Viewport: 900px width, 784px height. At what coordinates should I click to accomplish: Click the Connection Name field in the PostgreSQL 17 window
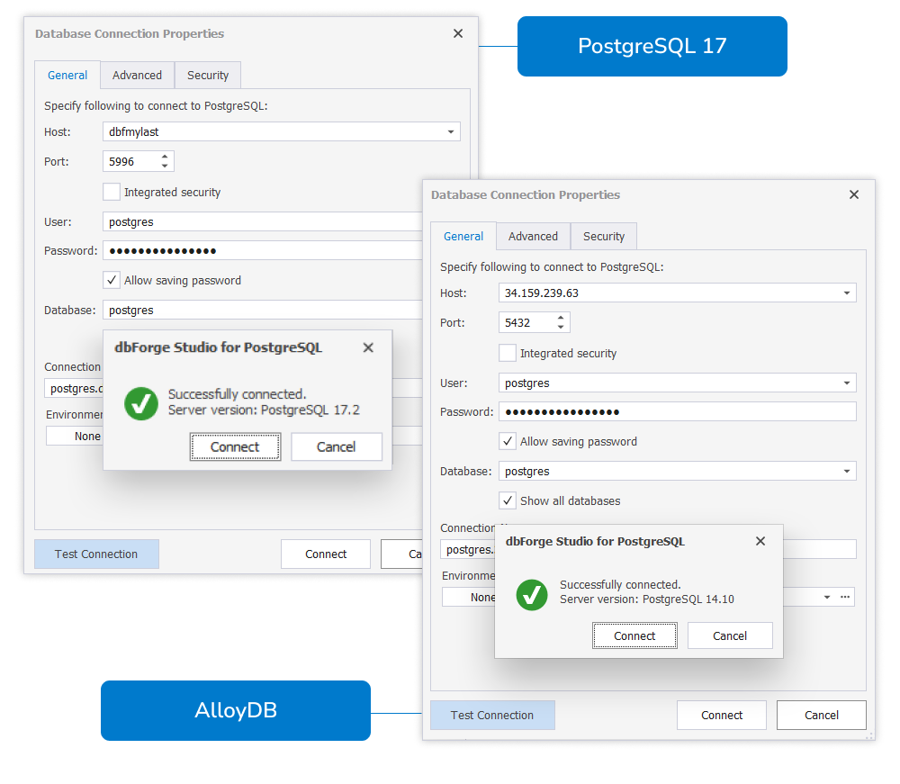point(74,389)
